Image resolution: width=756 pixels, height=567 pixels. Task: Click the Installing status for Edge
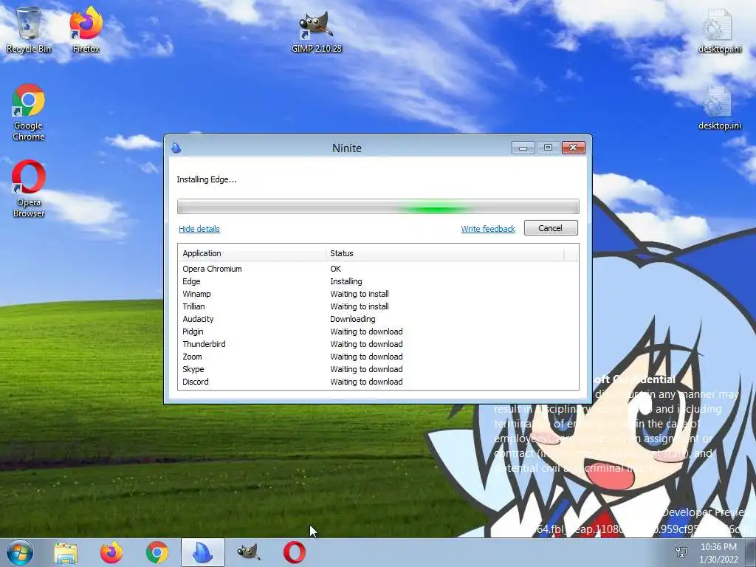point(346,281)
